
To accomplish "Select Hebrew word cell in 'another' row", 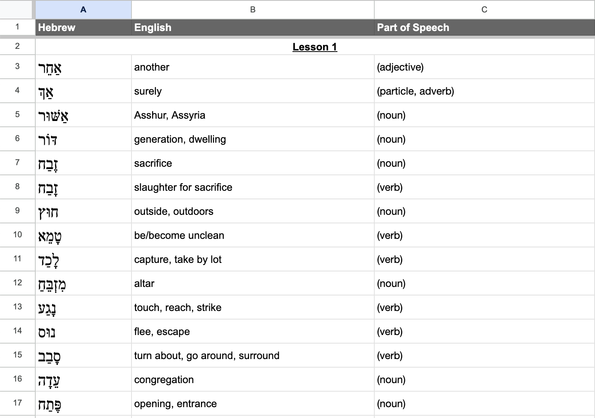I will tap(83, 67).
